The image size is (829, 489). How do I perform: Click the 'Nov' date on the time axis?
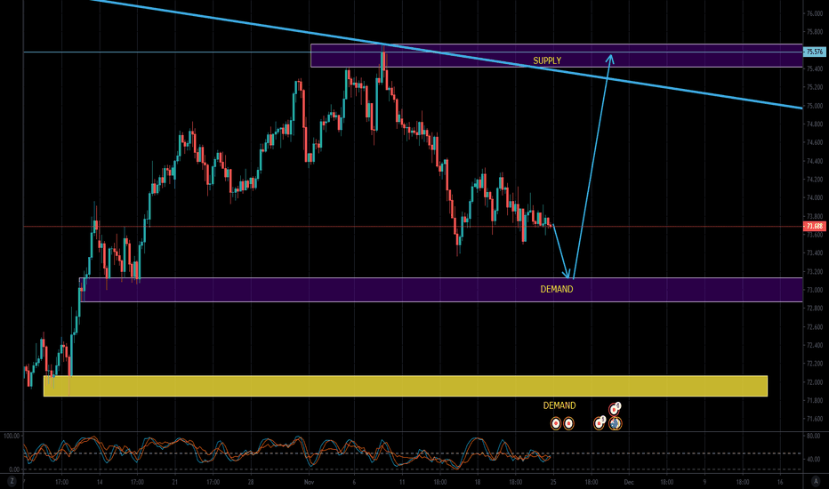click(309, 481)
